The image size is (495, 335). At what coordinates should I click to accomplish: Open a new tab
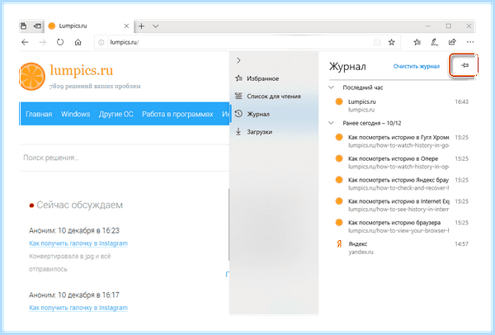[141, 26]
